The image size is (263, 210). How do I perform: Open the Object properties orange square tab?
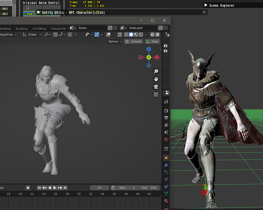coord(166,158)
